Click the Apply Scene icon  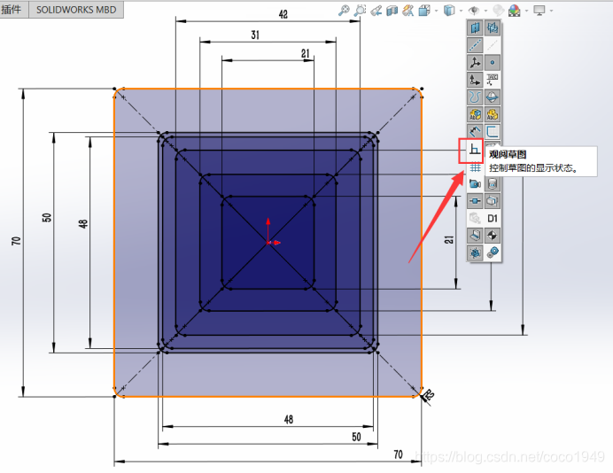[515, 11]
